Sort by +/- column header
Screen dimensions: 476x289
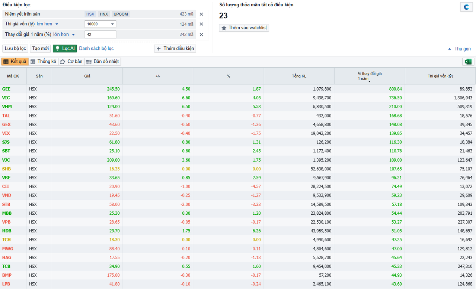coord(158,76)
